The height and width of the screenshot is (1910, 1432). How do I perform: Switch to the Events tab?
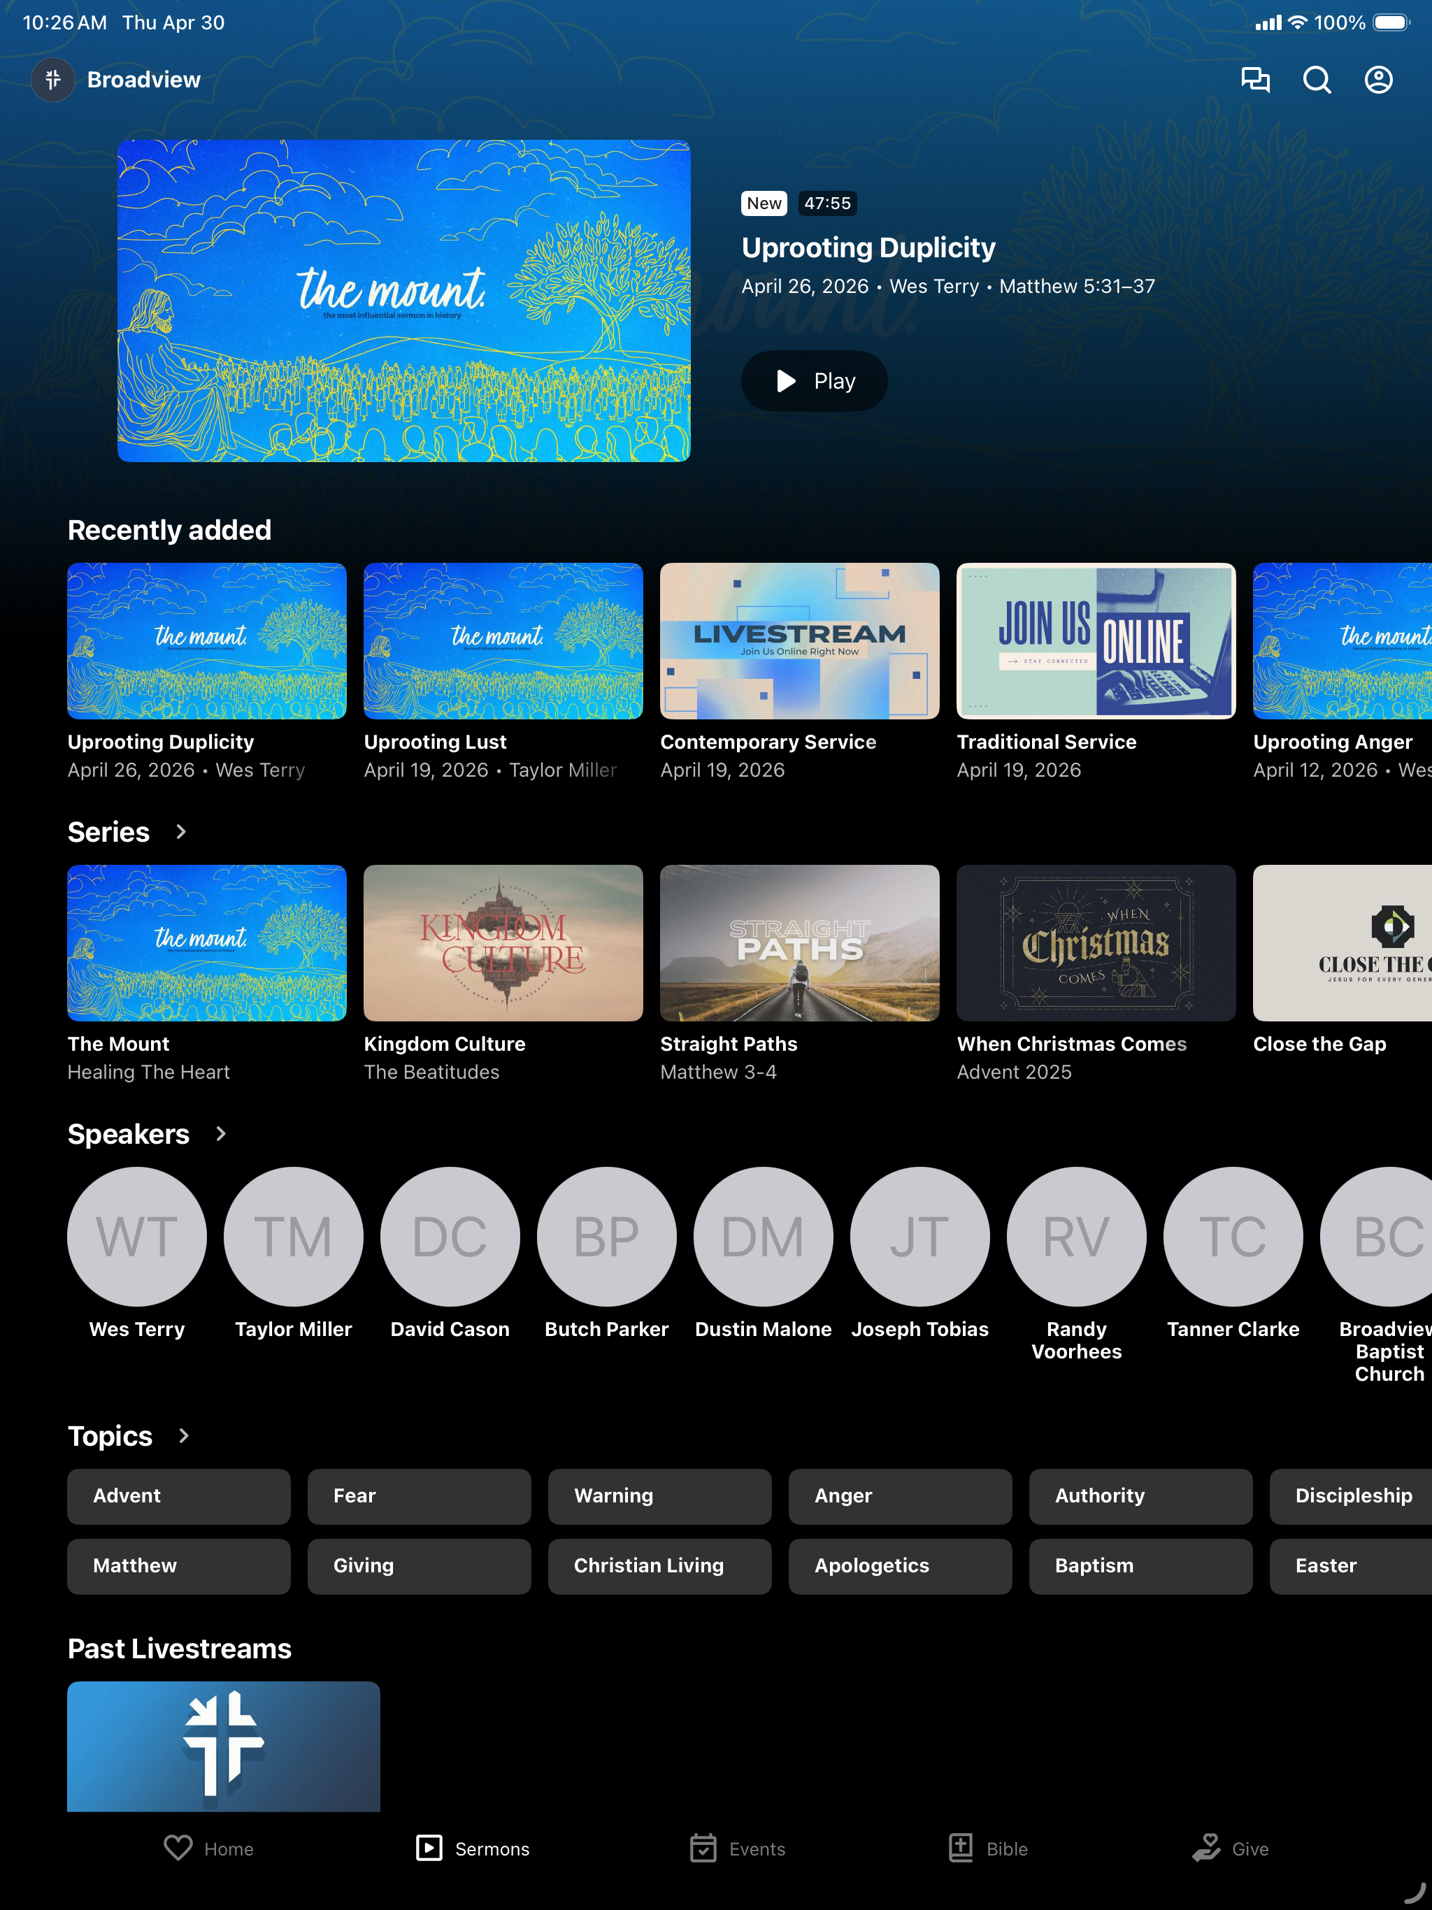[738, 1848]
